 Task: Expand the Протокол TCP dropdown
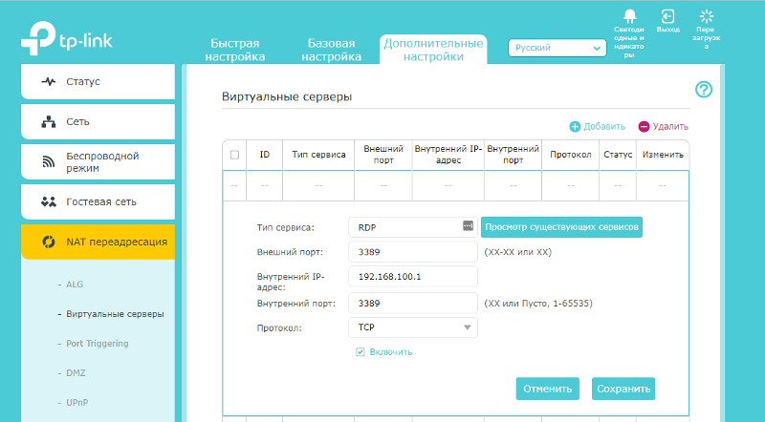[413, 327]
